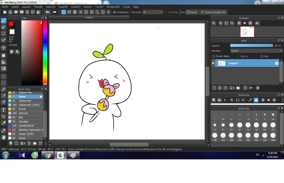284x183 pixels.
Task: Click the Redo arrow in toolbar
Action: pyautogui.click(x=54, y=12)
